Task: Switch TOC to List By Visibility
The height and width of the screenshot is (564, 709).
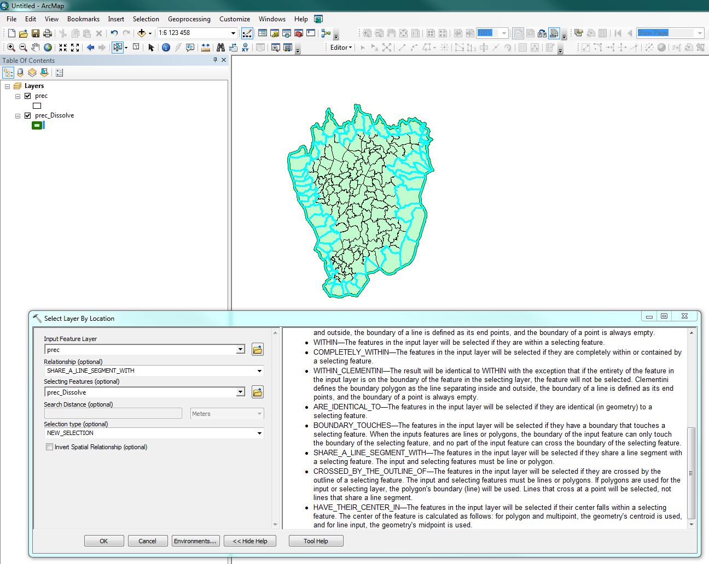Action: 32,72
